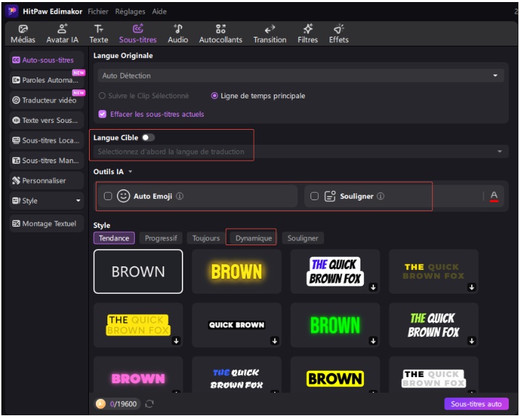Open the Effets panel icon

point(338,29)
